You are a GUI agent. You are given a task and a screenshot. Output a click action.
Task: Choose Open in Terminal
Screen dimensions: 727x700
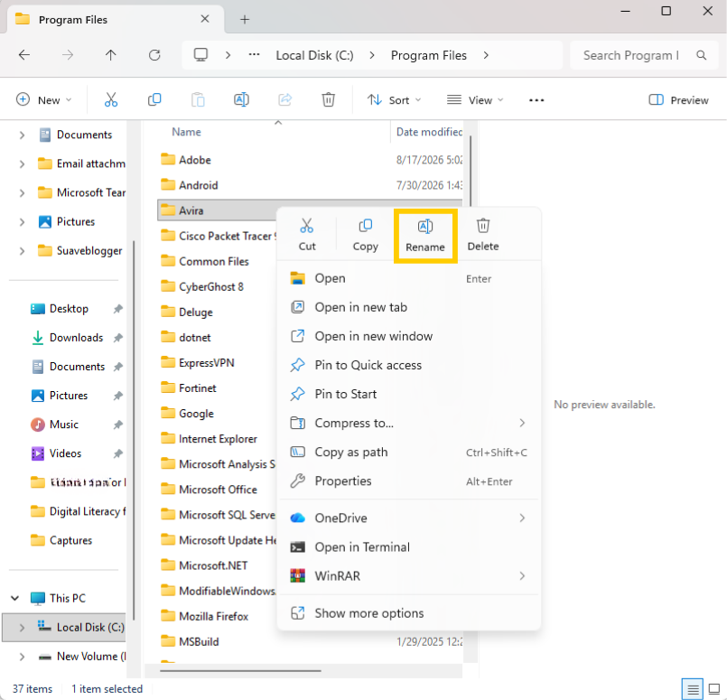(409, 547)
